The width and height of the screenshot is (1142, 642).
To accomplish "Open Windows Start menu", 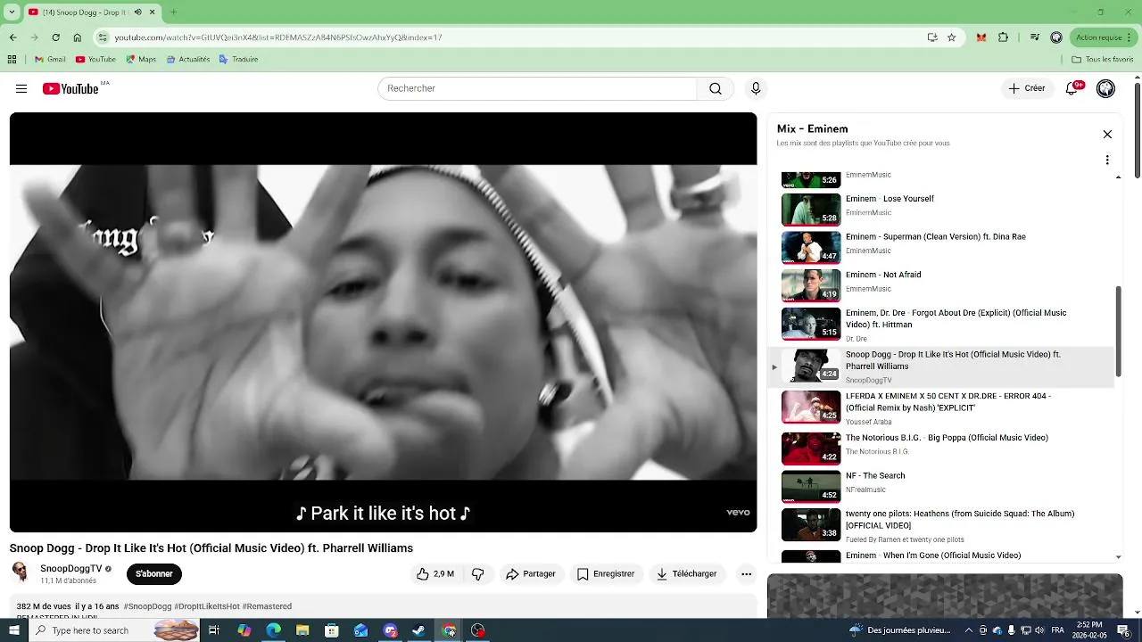I will click(x=13, y=630).
